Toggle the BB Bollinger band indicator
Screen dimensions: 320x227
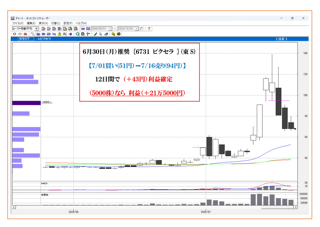click(43, 34)
